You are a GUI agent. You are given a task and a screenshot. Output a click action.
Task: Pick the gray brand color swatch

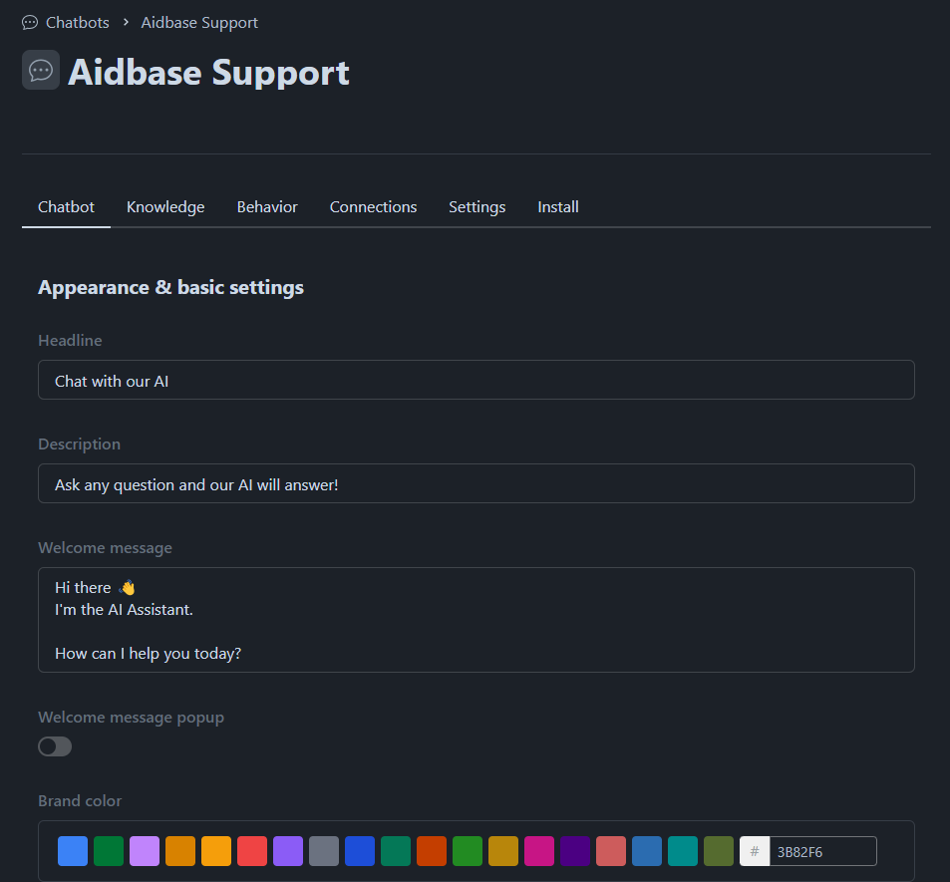[324, 851]
